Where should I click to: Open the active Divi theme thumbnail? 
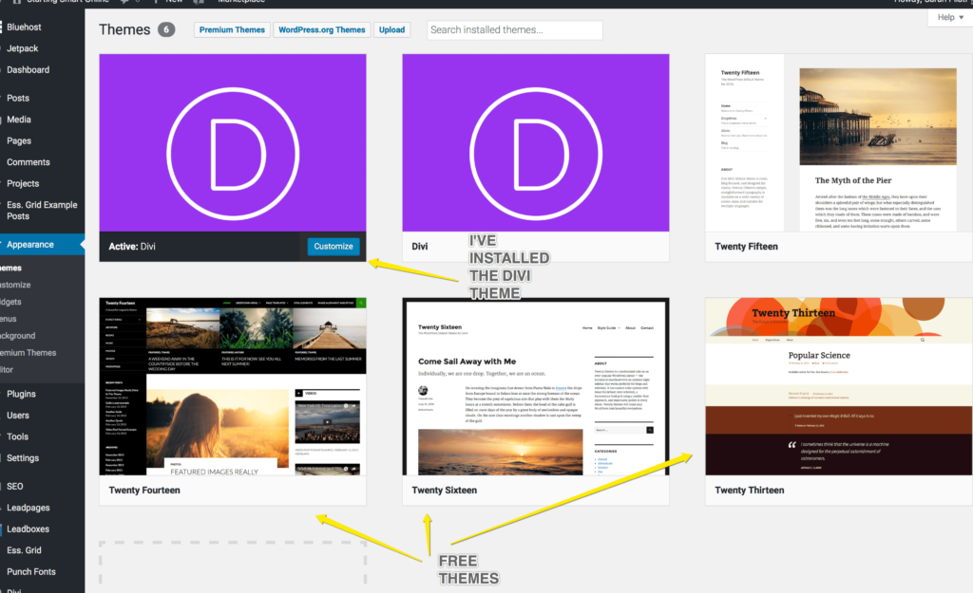pos(233,142)
